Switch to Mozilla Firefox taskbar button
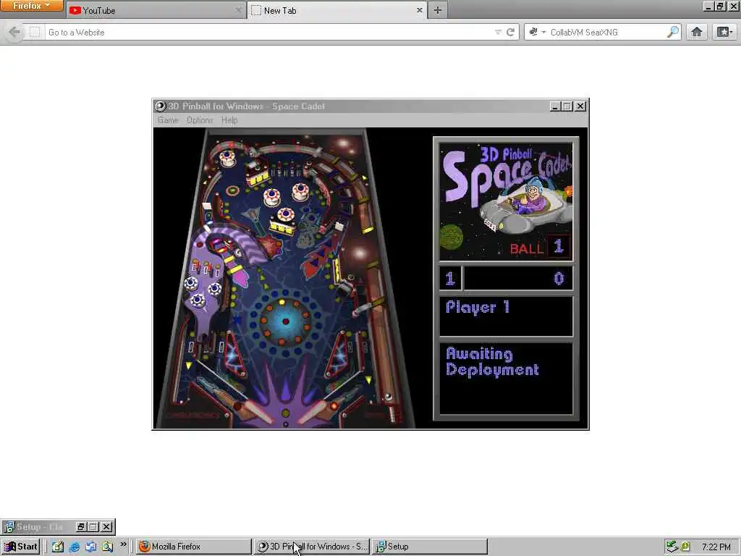The image size is (741, 556). point(194,547)
